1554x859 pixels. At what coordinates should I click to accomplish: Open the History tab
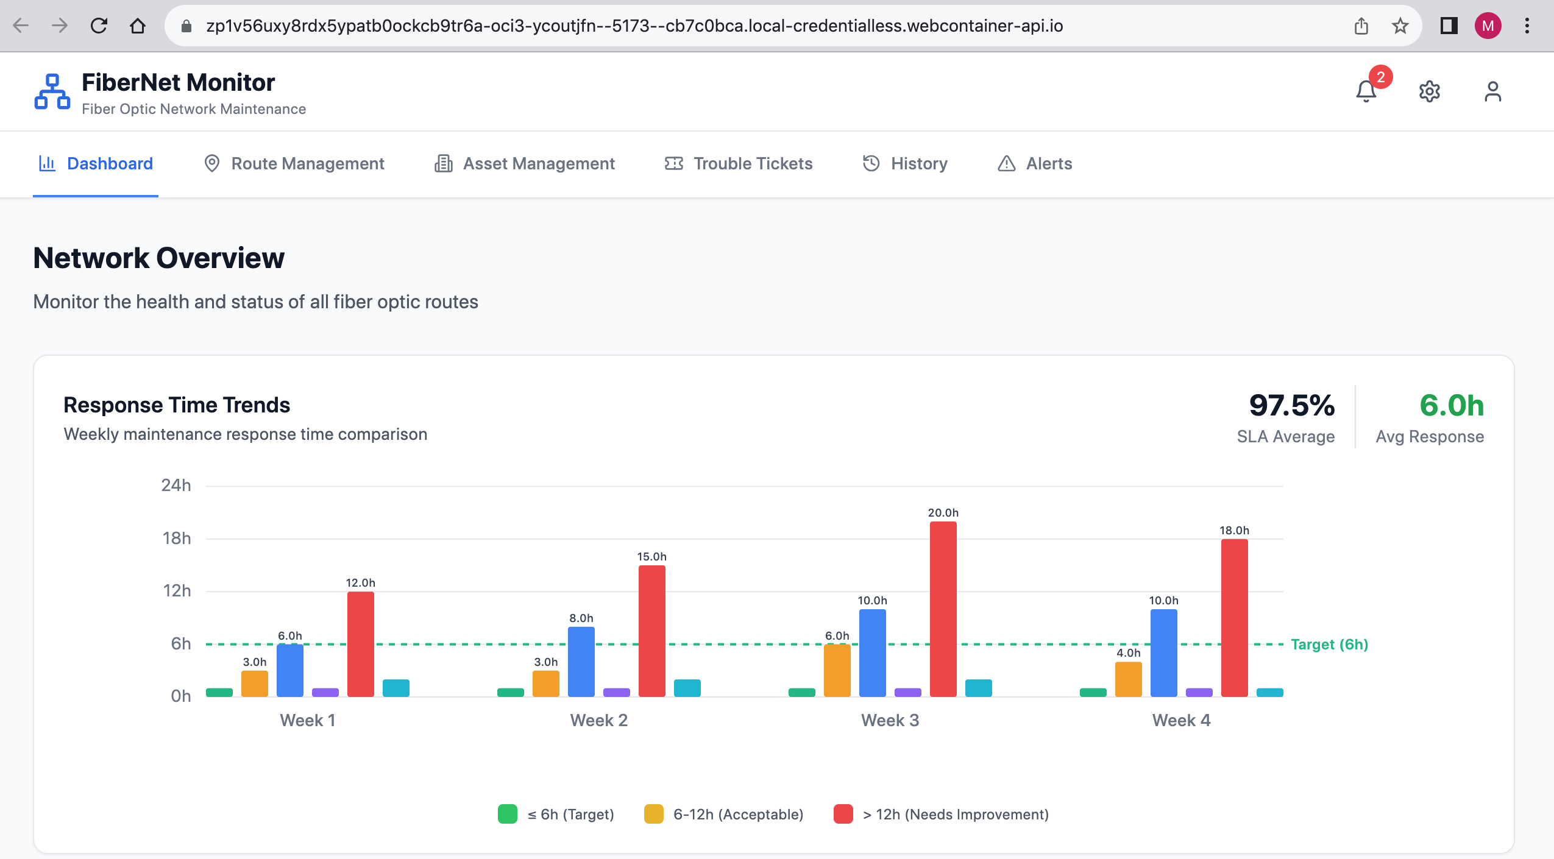pyautogui.click(x=905, y=163)
